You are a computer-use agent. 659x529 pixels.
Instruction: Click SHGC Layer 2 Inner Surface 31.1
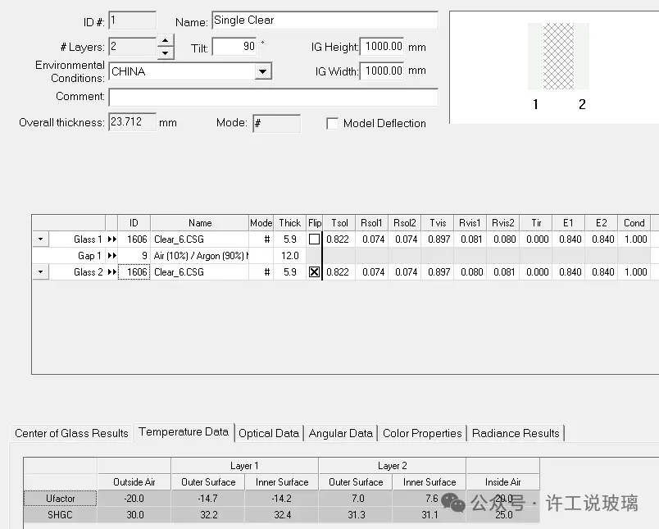(429, 515)
